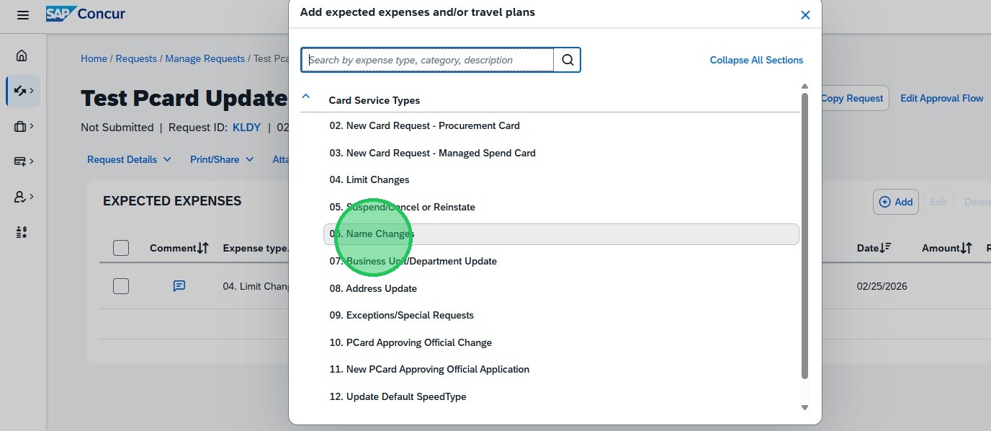Select 09. Exceptions/Special Requests
The image size is (991, 431).
(x=401, y=315)
